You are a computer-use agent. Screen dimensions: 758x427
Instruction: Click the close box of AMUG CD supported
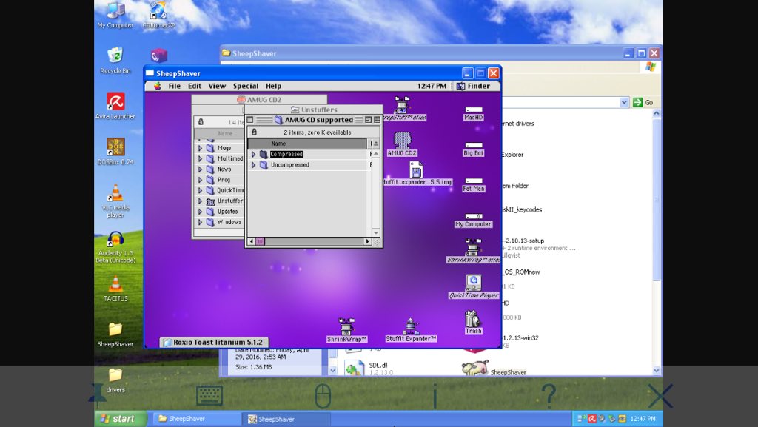click(x=250, y=120)
